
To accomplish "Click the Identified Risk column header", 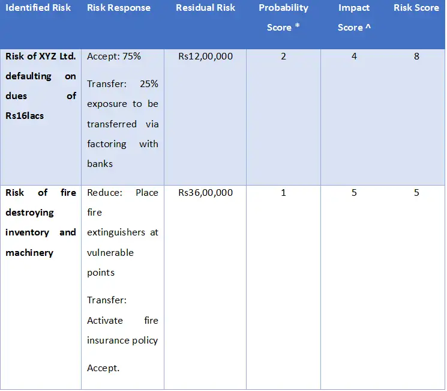I will pyautogui.click(x=38, y=8).
